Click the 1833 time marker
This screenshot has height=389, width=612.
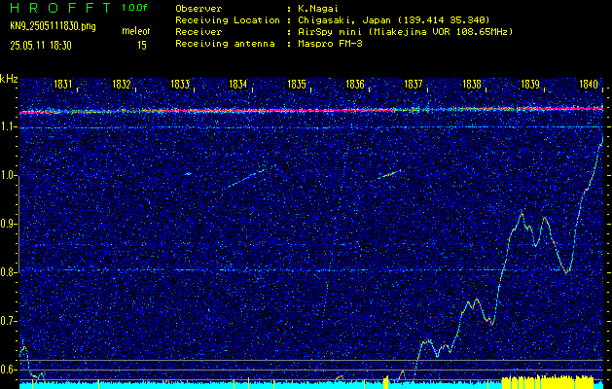point(180,85)
